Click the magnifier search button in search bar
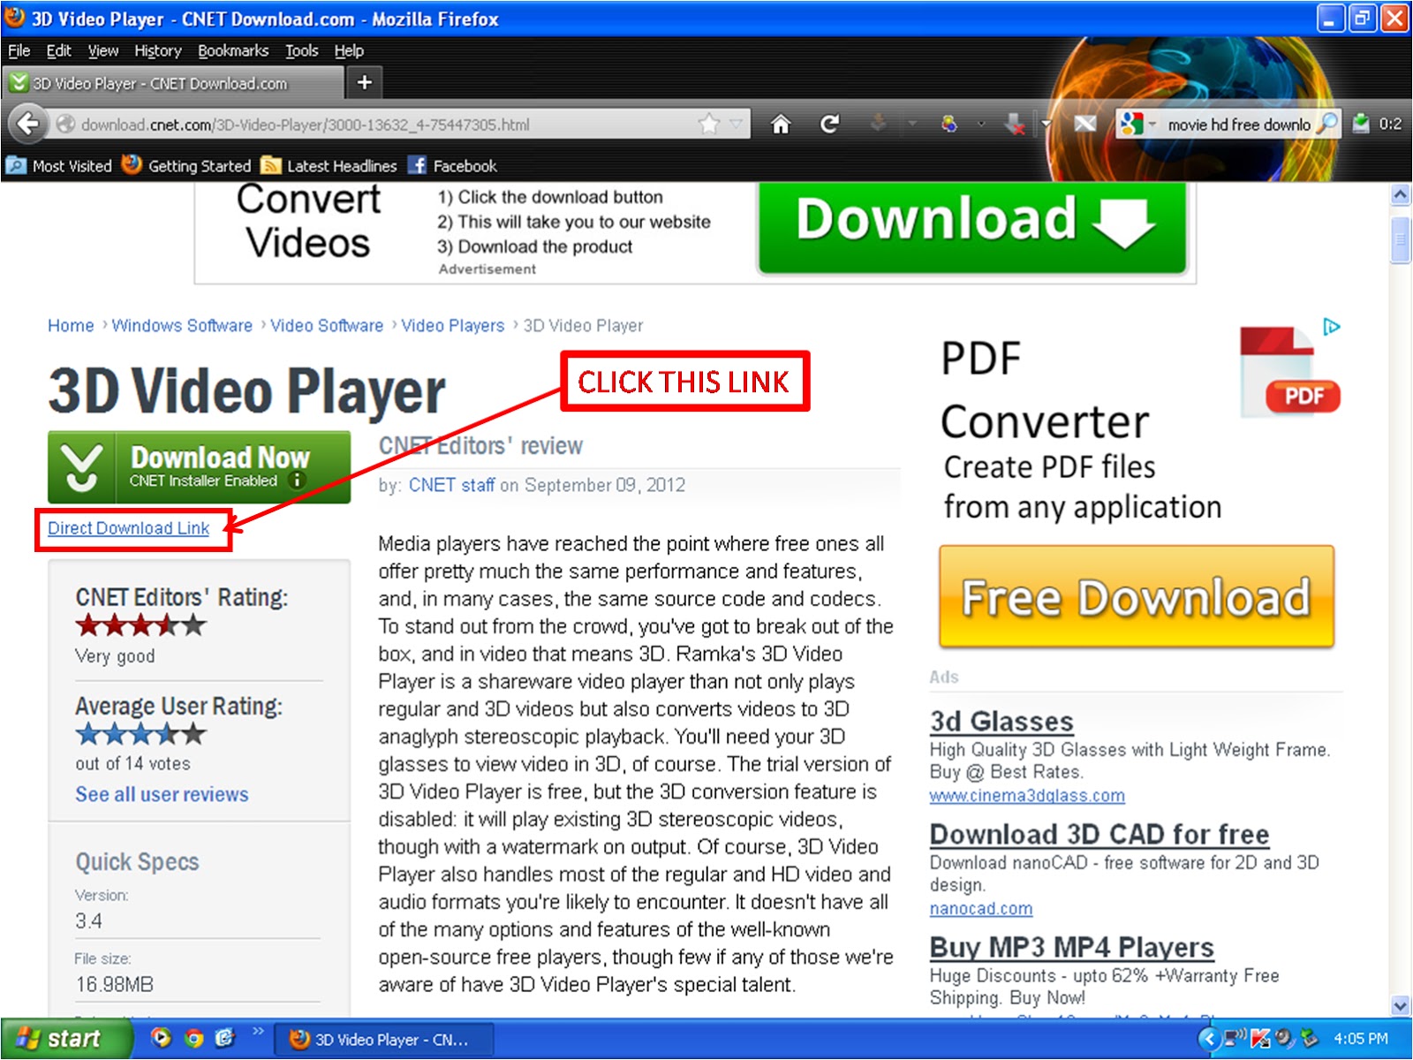The width and height of the screenshot is (1413, 1060). pos(1326,124)
